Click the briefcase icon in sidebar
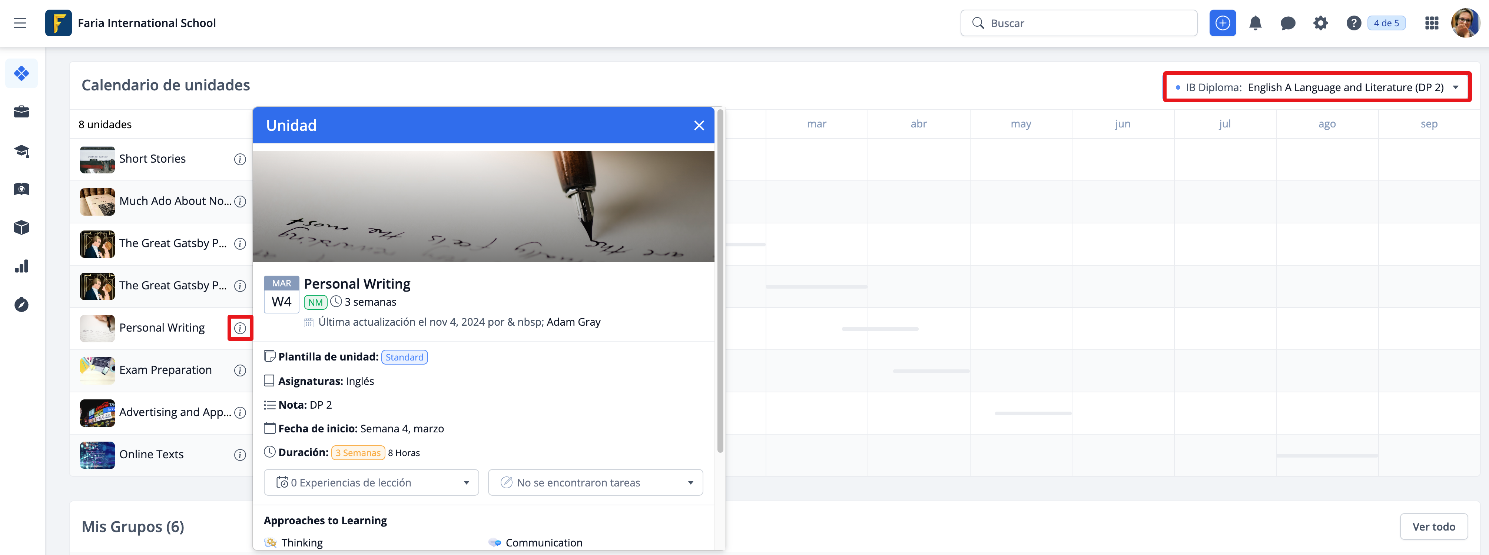The image size is (1489, 555). click(21, 112)
